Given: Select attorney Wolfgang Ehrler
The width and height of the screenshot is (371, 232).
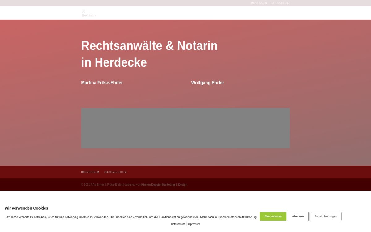Looking at the screenshot, I should [208, 83].
